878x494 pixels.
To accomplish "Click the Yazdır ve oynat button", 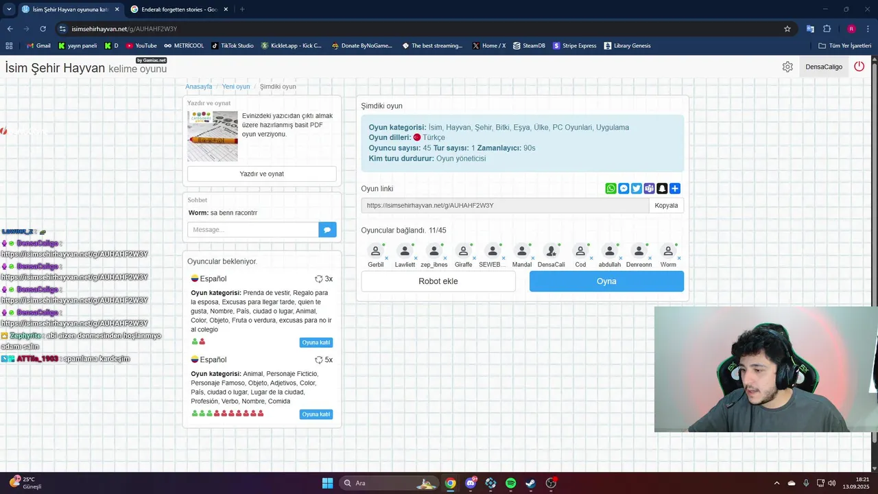I will click(261, 174).
